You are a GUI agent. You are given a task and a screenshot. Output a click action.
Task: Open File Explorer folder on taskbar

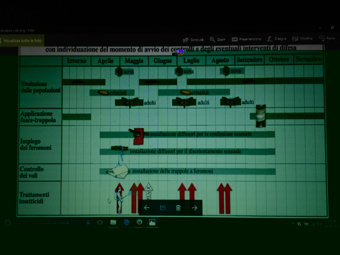[113, 222]
